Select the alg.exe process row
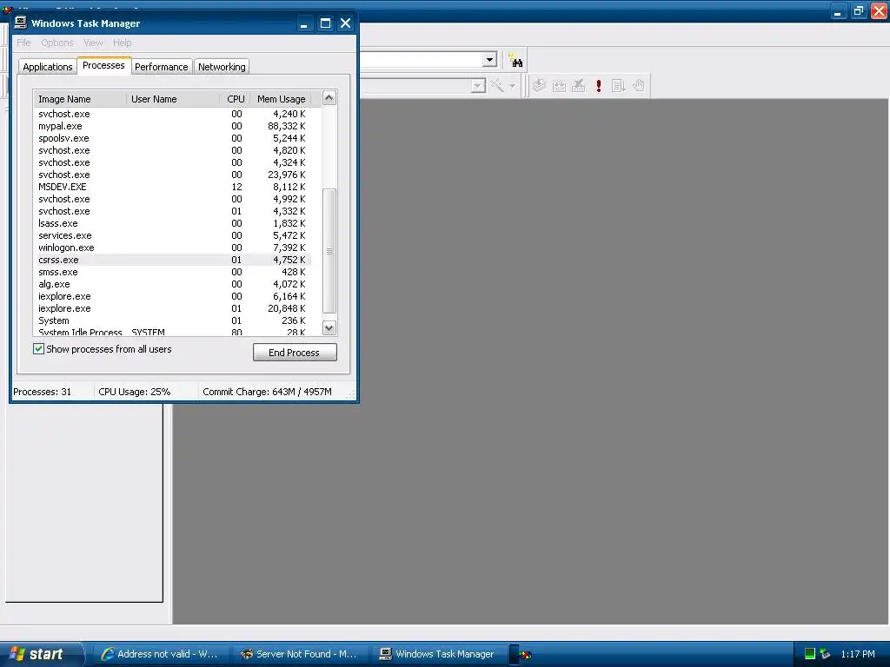This screenshot has width=890, height=667. pyautogui.click(x=172, y=284)
